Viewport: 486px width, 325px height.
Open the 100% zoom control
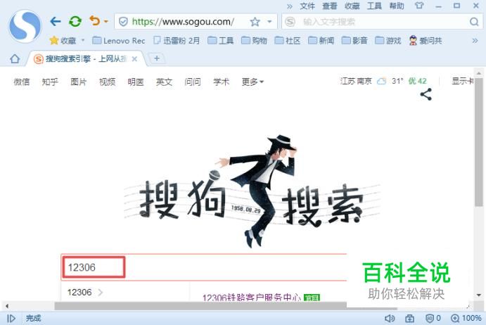tap(466, 318)
